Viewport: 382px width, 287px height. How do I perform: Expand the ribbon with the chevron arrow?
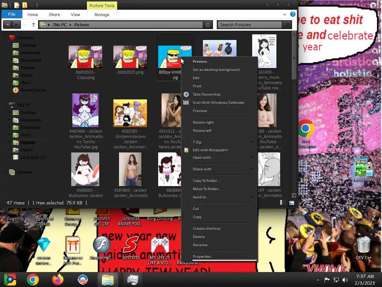(x=284, y=15)
